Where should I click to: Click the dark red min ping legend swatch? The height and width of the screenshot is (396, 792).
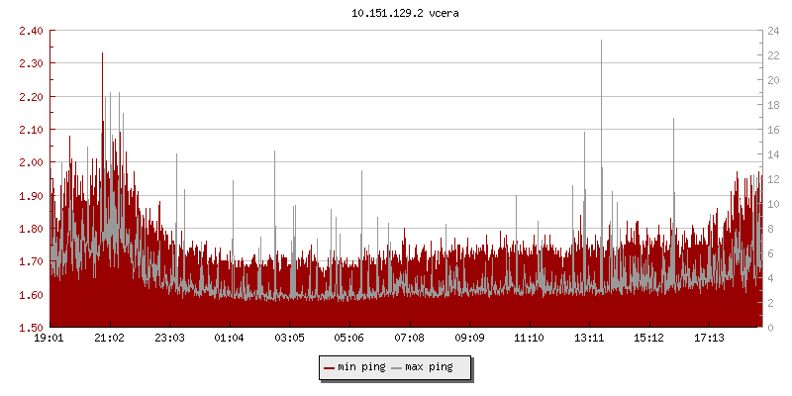pyautogui.click(x=329, y=368)
